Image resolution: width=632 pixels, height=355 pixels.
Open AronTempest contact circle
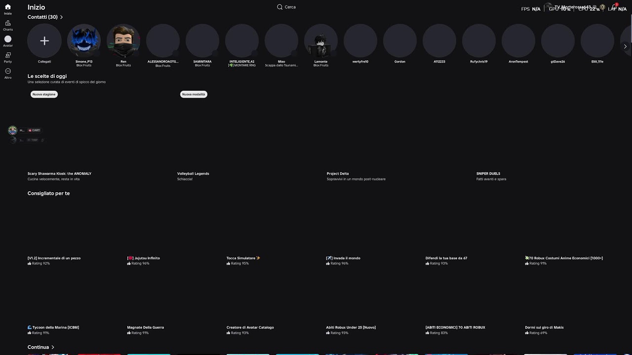(x=518, y=41)
